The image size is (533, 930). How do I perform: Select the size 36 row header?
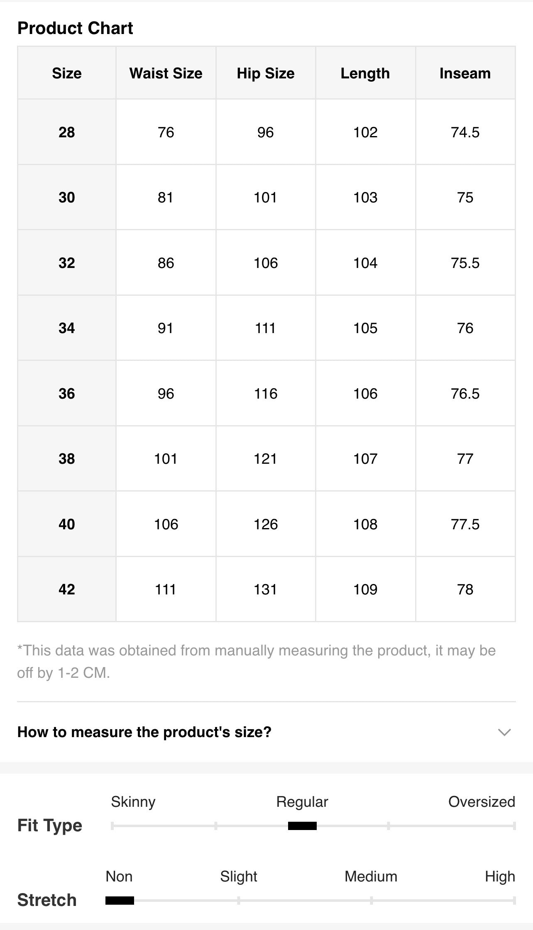click(67, 394)
